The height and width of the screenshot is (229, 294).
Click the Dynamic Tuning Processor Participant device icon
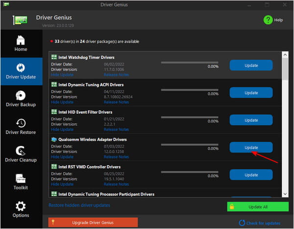54,194
